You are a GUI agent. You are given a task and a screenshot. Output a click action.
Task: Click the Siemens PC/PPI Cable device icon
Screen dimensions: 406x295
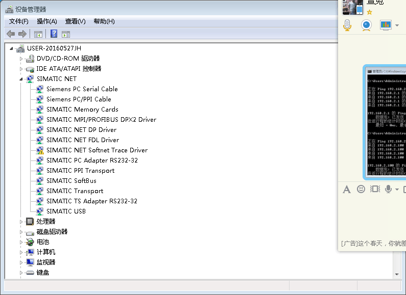pyautogui.click(x=40, y=99)
